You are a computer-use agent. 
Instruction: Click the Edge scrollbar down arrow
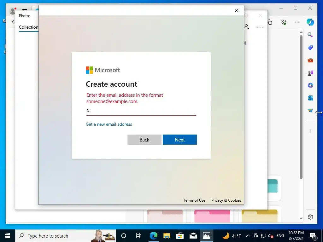tap(301, 218)
